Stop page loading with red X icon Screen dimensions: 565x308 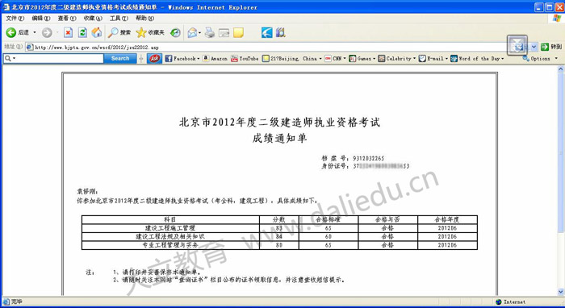[x=68, y=33]
